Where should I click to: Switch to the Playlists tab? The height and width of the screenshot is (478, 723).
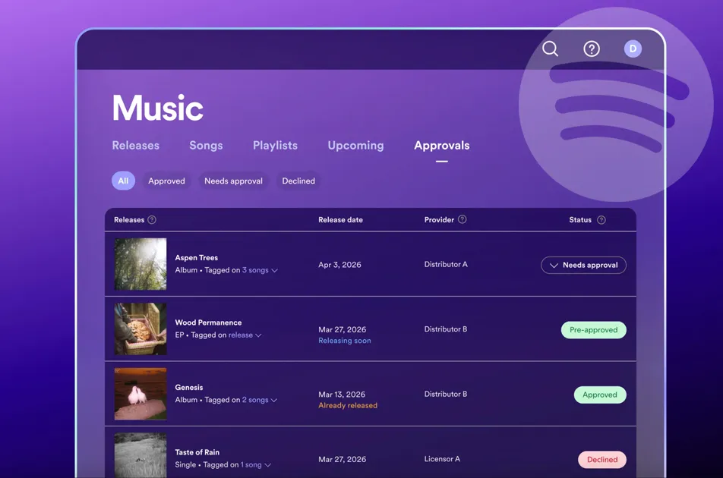[x=275, y=145]
